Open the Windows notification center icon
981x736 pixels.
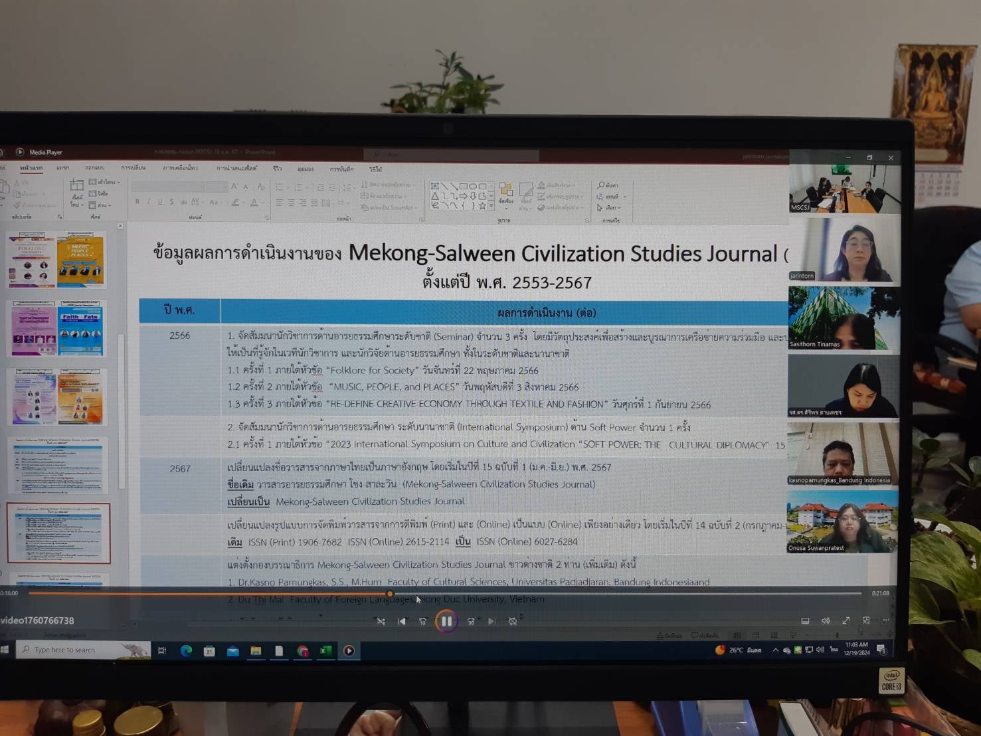[881, 649]
